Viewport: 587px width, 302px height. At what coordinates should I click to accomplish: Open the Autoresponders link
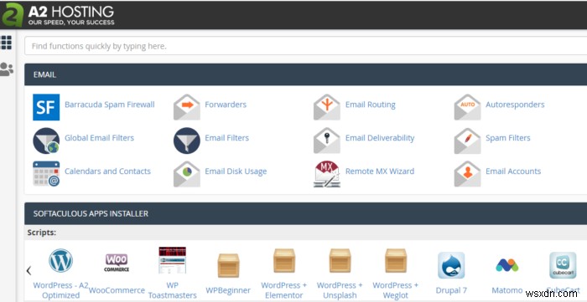pyautogui.click(x=515, y=105)
